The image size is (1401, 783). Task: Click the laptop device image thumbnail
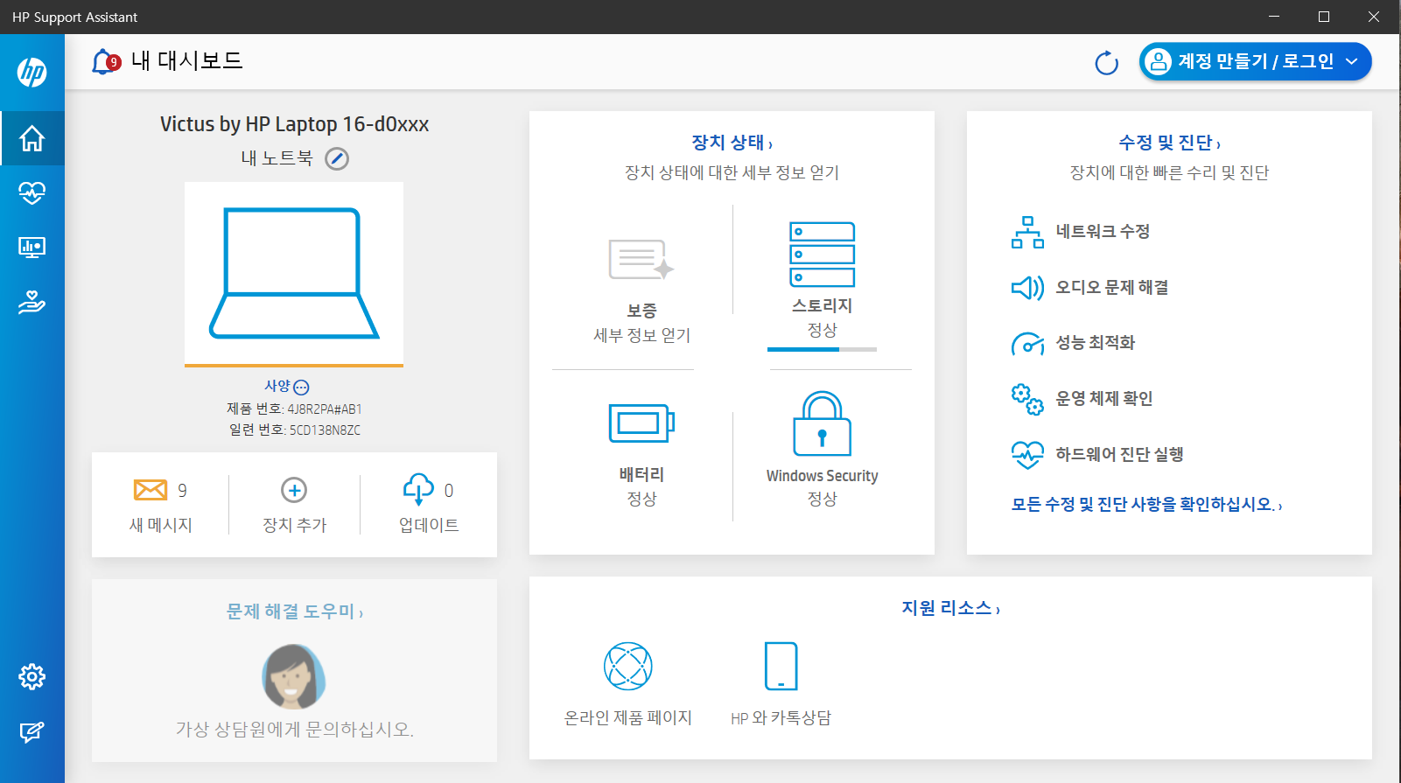tap(294, 273)
